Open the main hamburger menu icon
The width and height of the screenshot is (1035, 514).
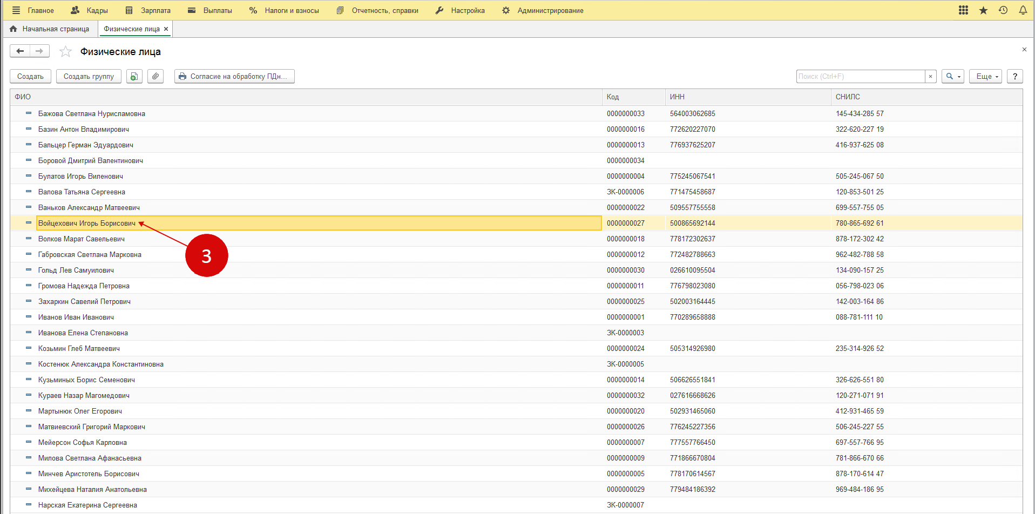pos(16,10)
